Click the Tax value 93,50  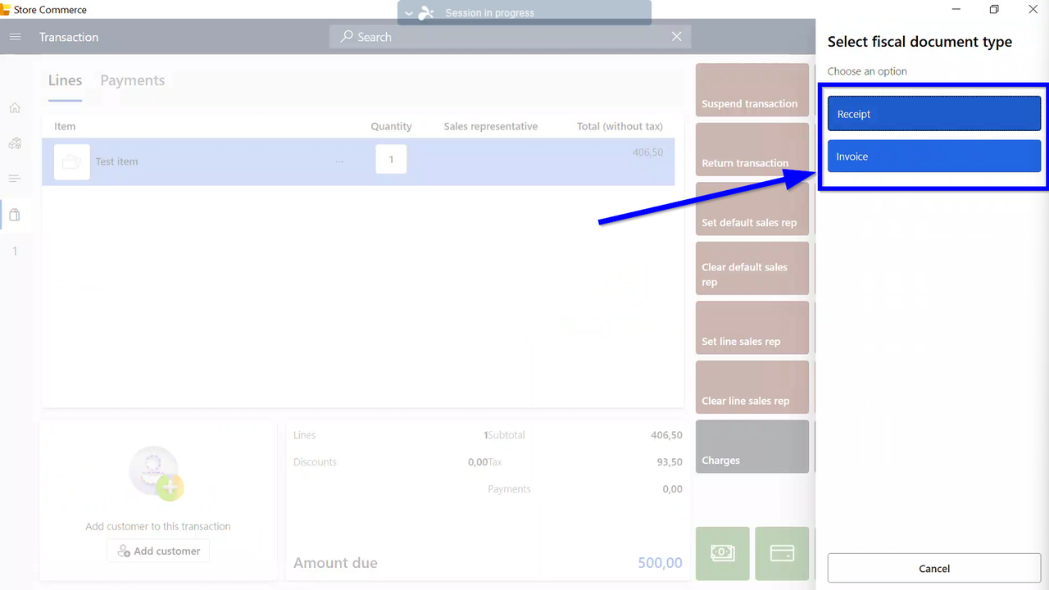[x=670, y=462]
